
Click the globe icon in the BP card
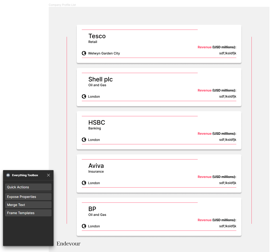coord(84,226)
